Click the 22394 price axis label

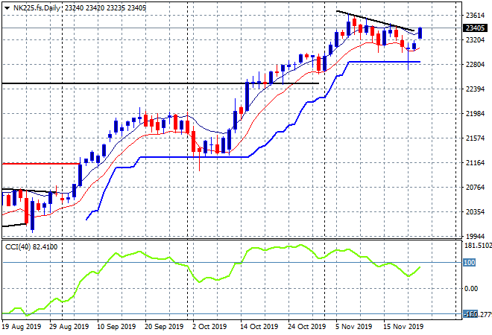coord(475,89)
